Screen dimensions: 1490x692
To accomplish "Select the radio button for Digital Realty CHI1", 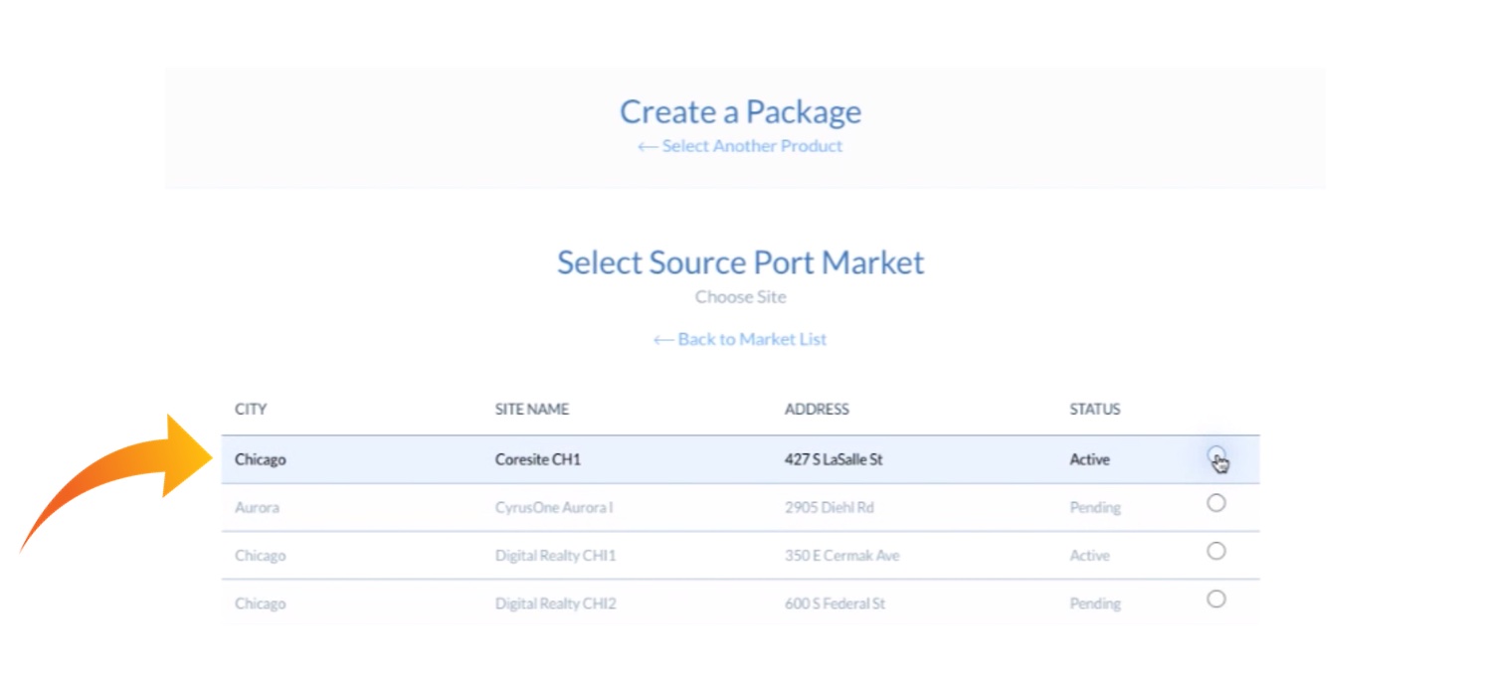I will [1216, 552].
